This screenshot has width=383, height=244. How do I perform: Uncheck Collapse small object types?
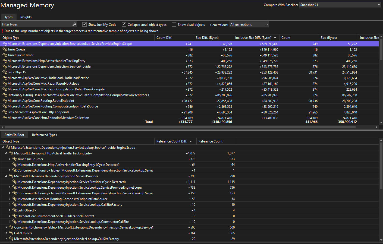pyautogui.click(x=124, y=24)
